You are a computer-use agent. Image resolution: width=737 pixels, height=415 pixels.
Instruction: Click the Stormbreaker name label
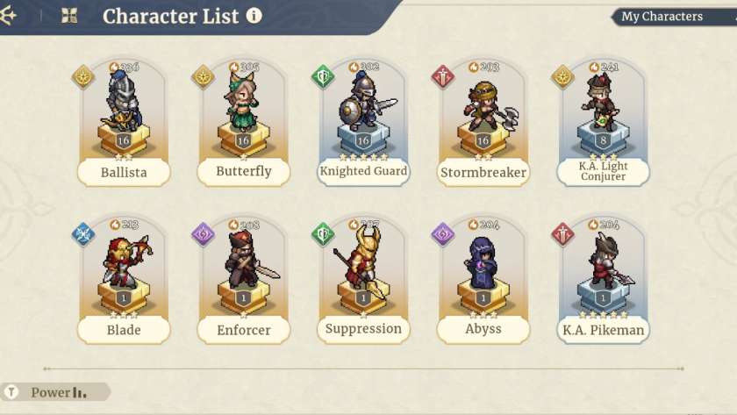(483, 172)
